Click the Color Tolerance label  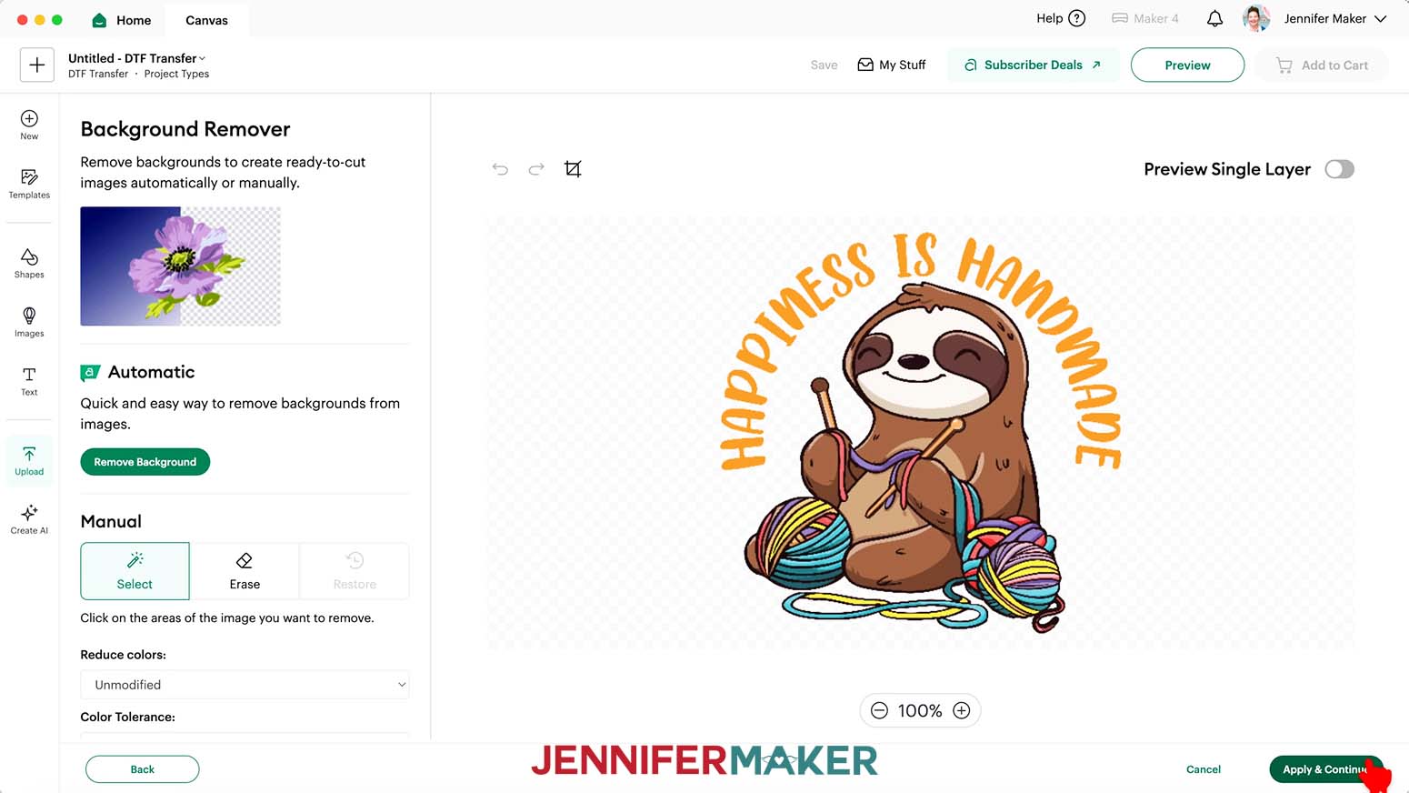pyautogui.click(x=128, y=717)
